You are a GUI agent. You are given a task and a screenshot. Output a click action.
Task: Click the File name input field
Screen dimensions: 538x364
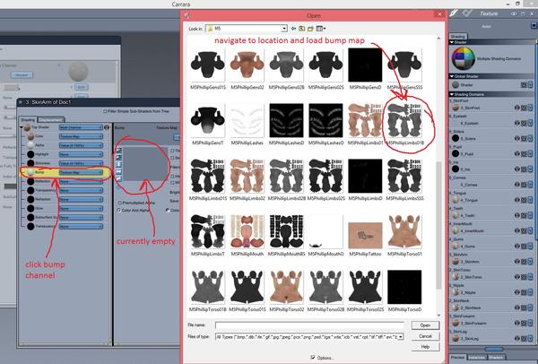coord(310,325)
